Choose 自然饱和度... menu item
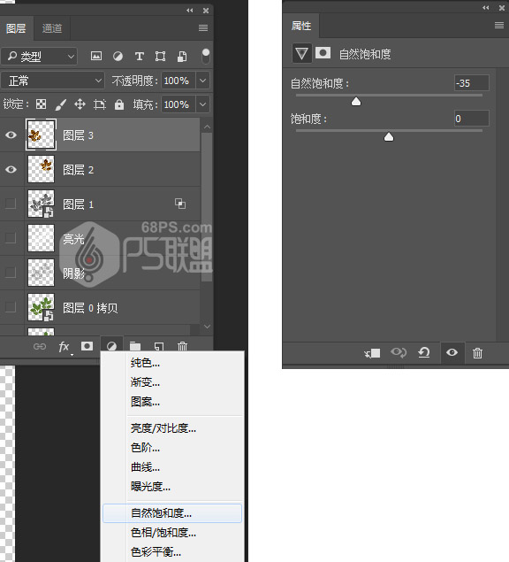The width and height of the screenshot is (509, 562). click(x=172, y=513)
